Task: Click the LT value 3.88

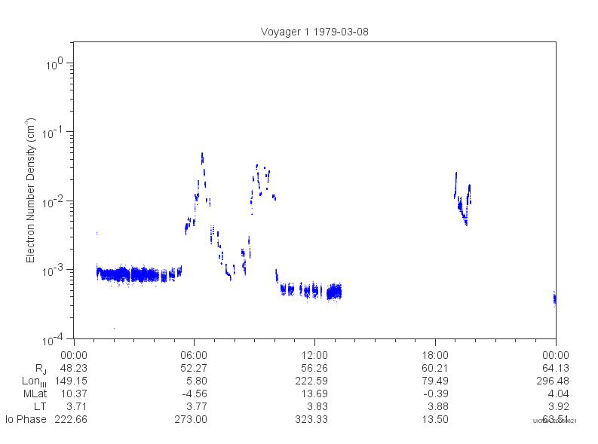Action: (x=438, y=406)
